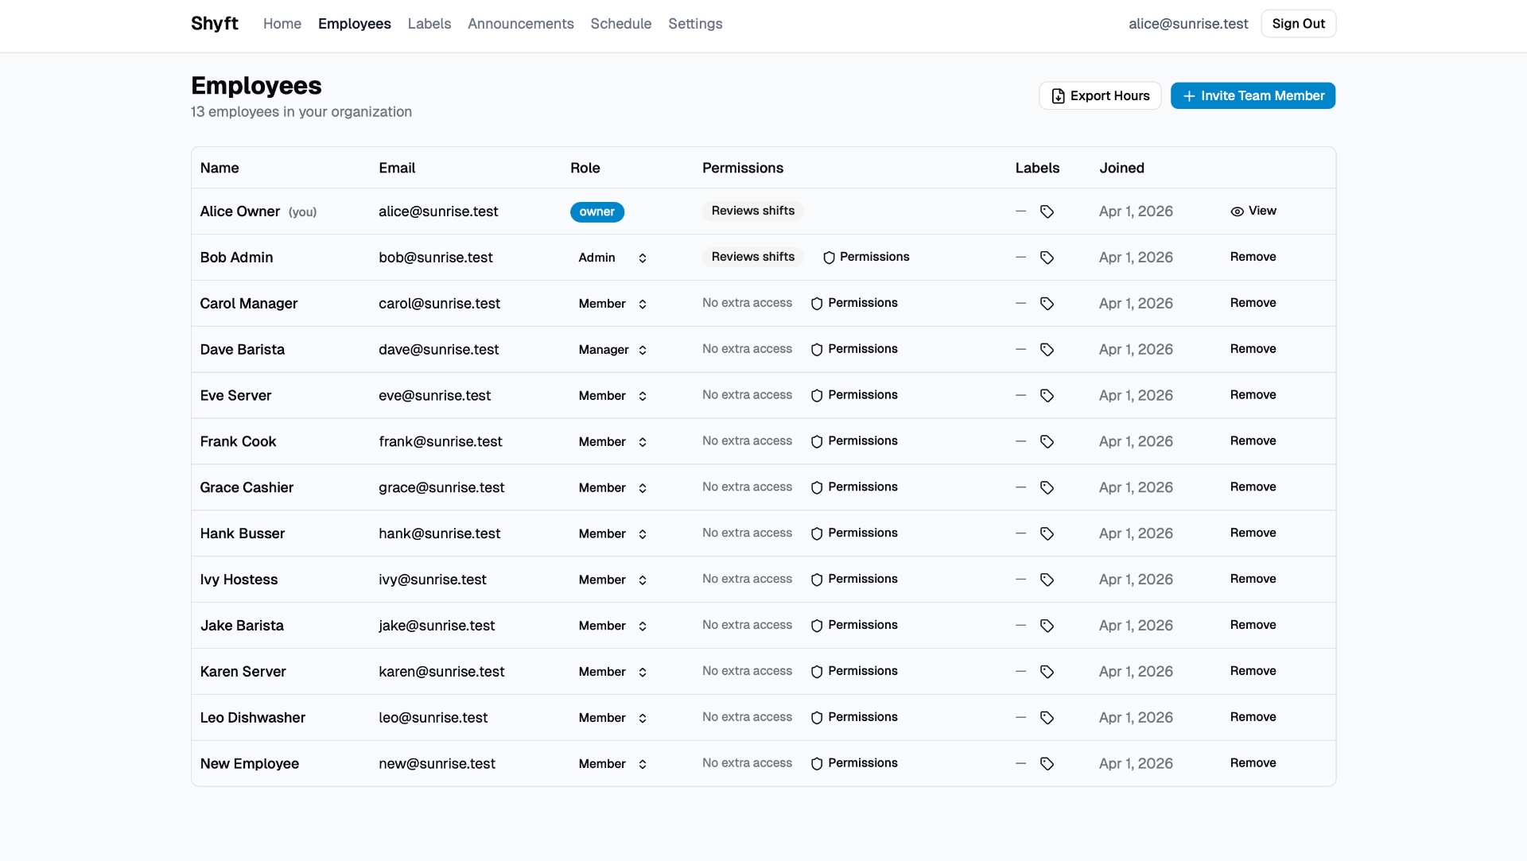Click the label tag icon for Grace Cashier
Screen dimensions: 1527x861
point(1047,487)
